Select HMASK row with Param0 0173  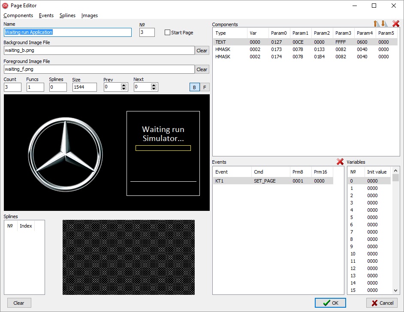click(305, 49)
